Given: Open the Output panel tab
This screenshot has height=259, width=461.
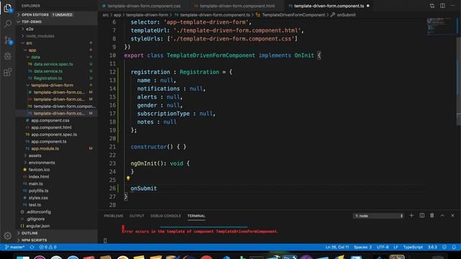Looking at the screenshot, I should point(137,216).
